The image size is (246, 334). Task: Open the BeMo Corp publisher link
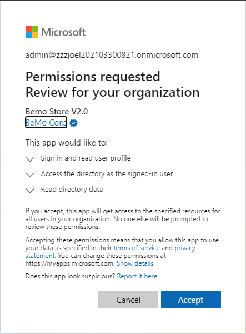(46, 122)
